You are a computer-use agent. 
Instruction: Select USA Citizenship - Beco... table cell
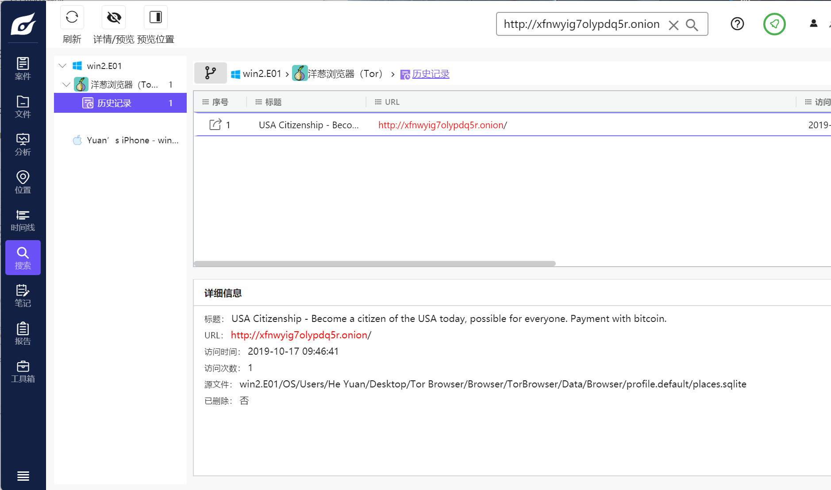pos(309,125)
